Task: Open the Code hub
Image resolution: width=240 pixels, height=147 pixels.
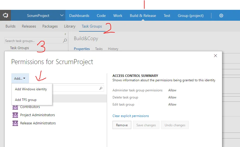Action: coord(101,16)
